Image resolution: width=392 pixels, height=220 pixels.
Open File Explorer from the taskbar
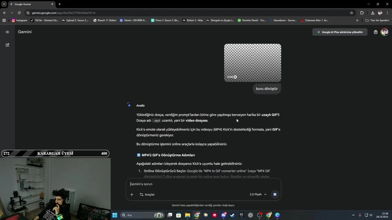(187, 215)
